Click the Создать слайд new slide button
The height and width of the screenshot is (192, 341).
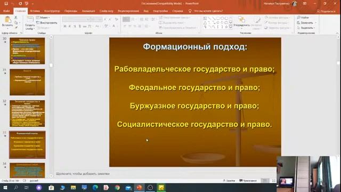(x=30, y=23)
